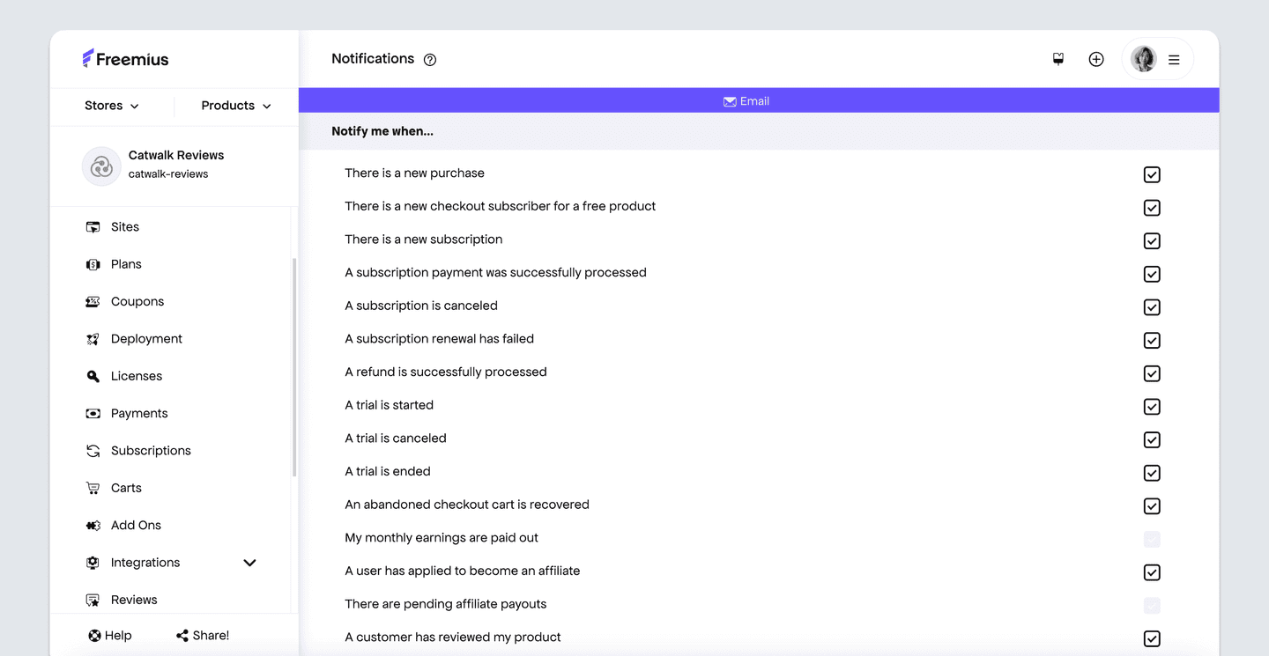The height and width of the screenshot is (656, 1269).
Task: Expand the Stores dropdown
Action: [x=111, y=105]
